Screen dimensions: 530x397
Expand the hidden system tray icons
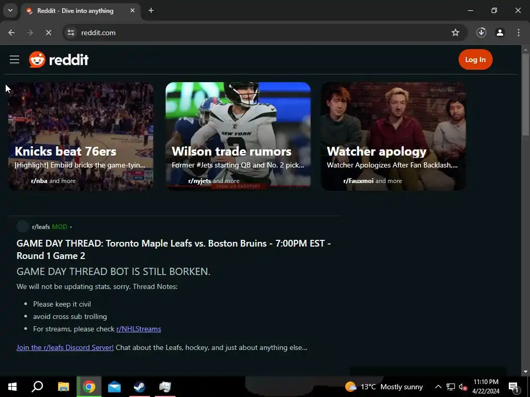pos(438,387)
